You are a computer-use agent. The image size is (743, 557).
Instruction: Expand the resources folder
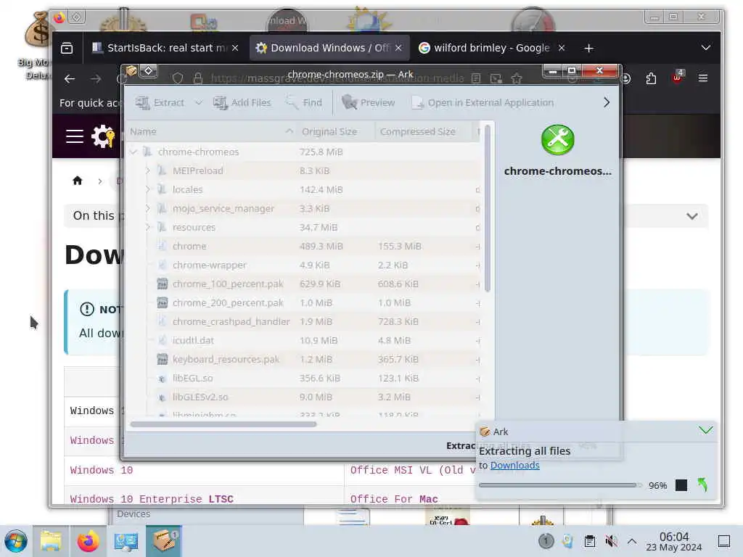[147, 227]
